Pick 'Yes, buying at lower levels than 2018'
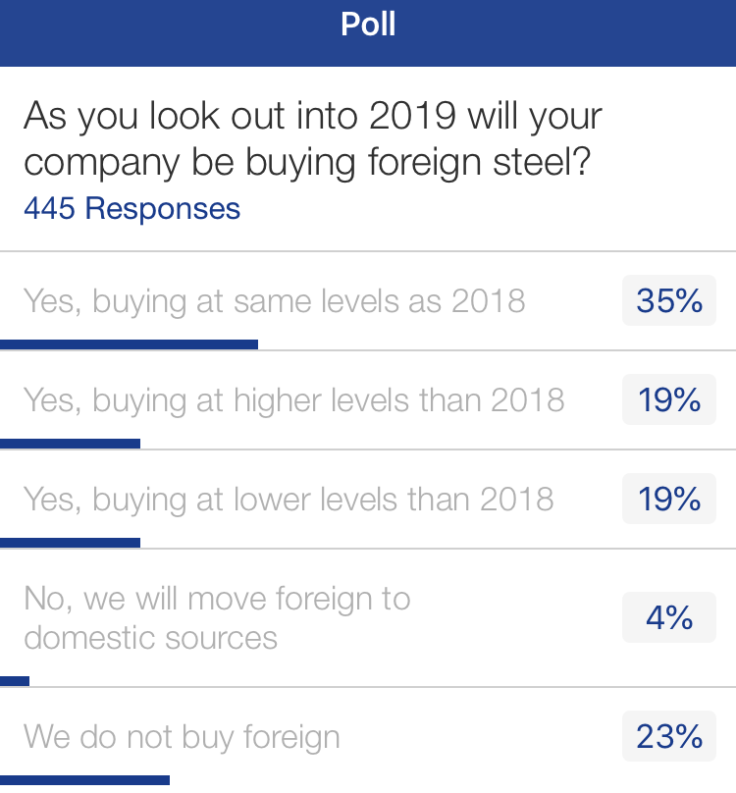The image size is (736, 793). [289, 499]
